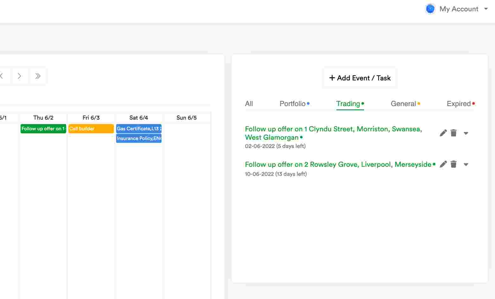Click trash icon for Rowsley Grove task

coord(454,164)
